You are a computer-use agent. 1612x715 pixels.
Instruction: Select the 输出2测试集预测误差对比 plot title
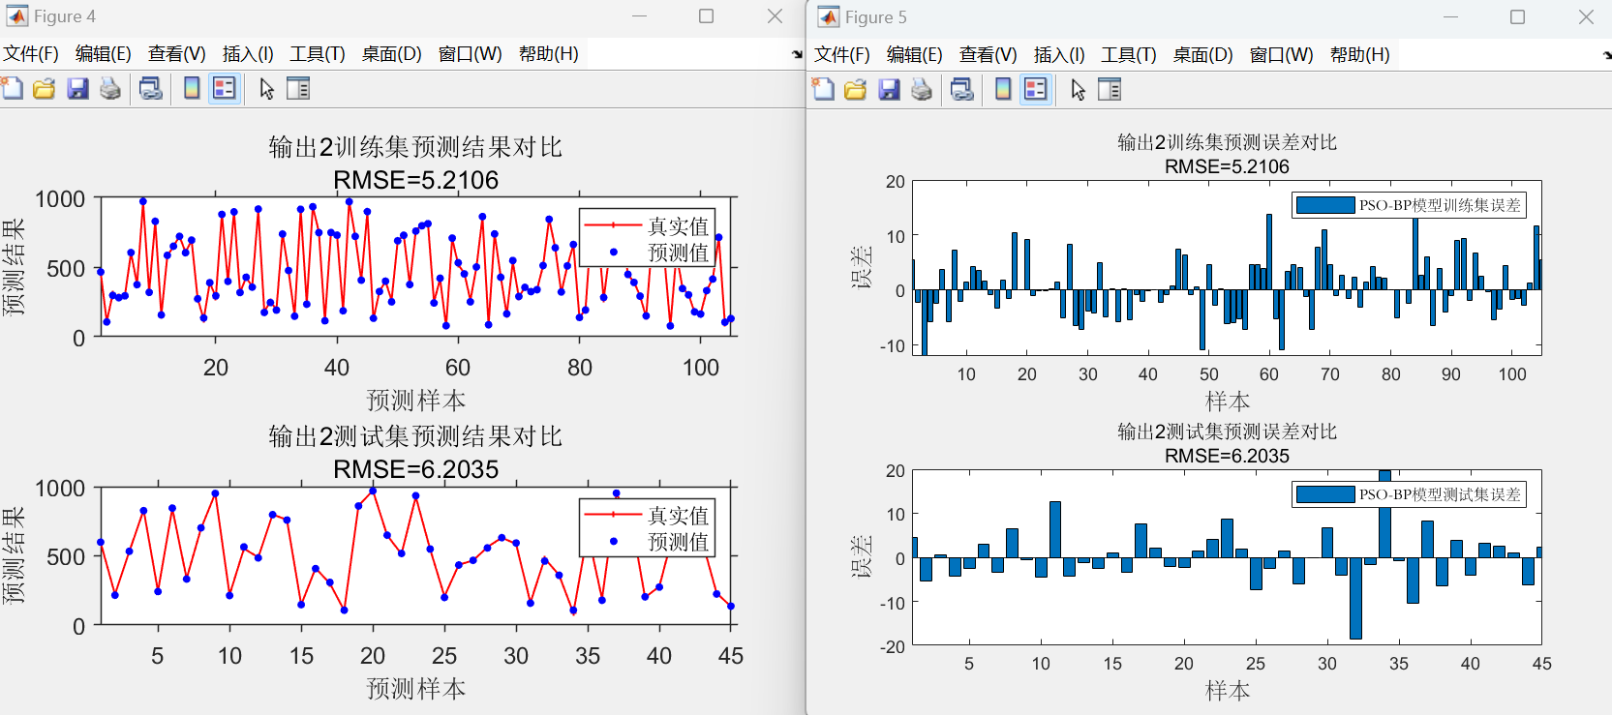click(1227, 432)
